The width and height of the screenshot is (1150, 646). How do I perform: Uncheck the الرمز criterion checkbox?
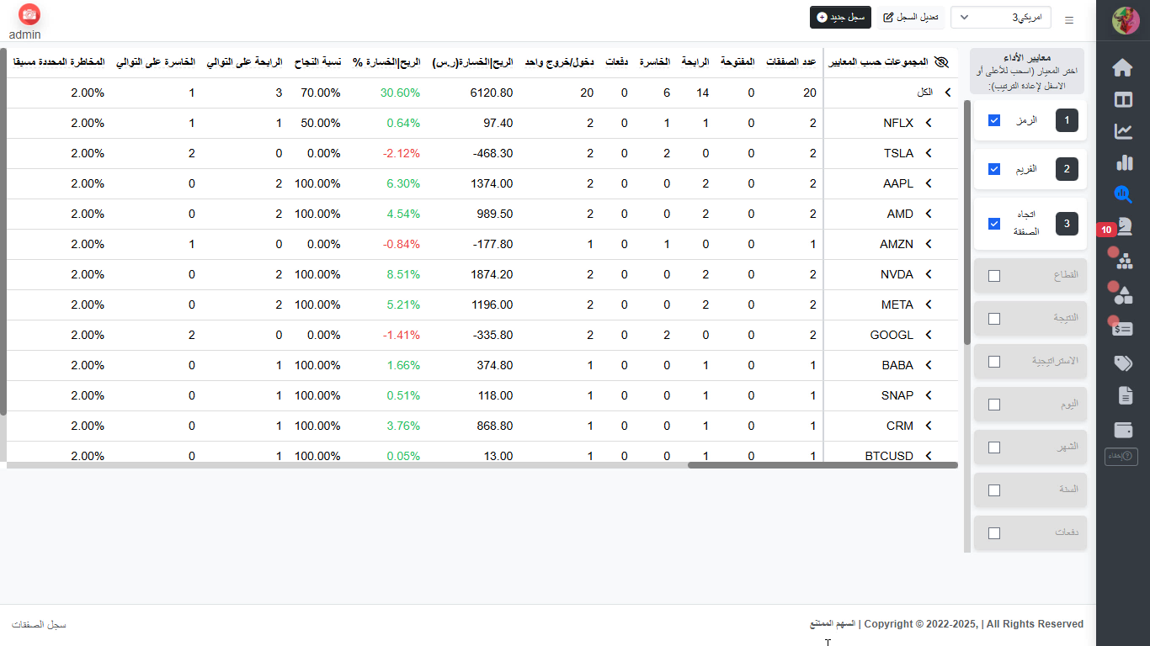[x=994, y=121]
